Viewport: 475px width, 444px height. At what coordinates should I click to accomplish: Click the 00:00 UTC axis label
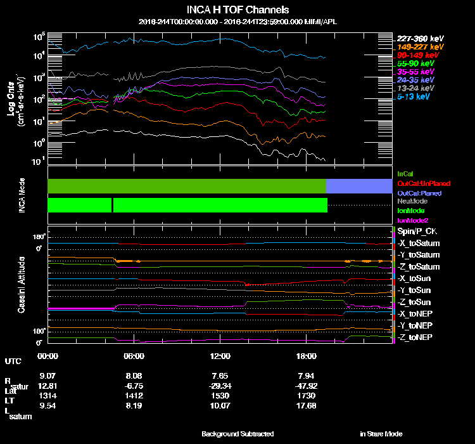tap(47, 356)
